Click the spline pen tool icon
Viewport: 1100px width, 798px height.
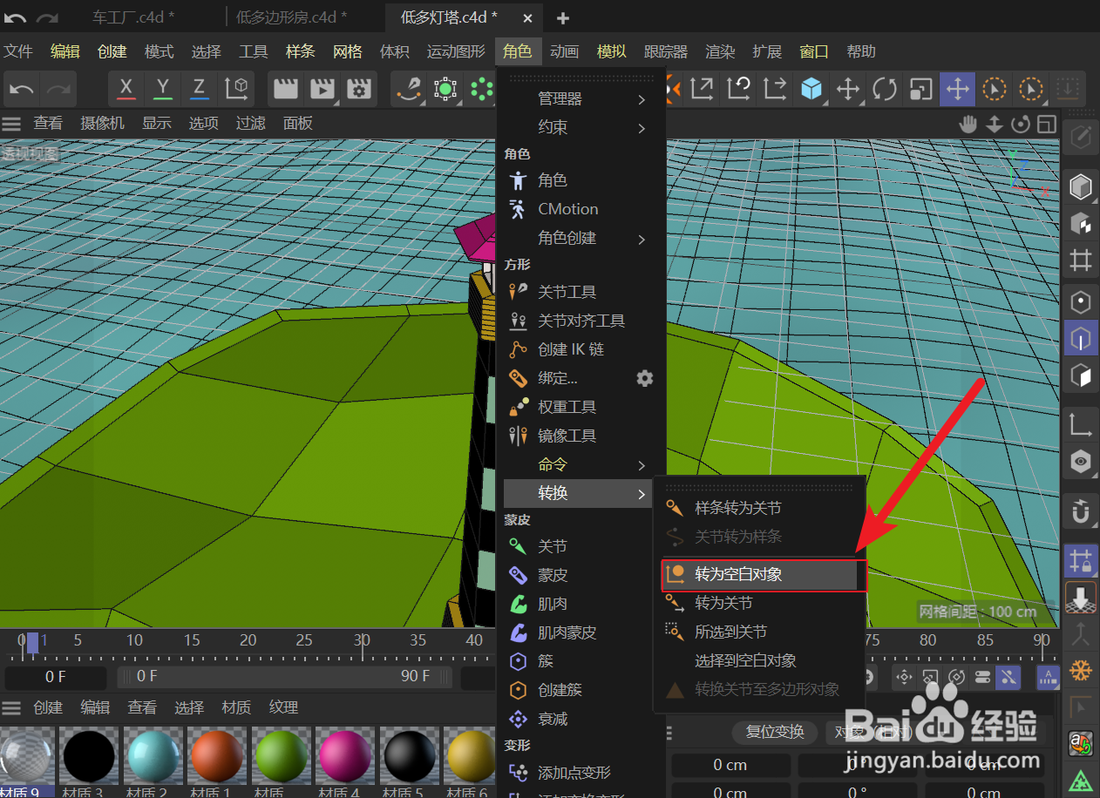[408, 89]
